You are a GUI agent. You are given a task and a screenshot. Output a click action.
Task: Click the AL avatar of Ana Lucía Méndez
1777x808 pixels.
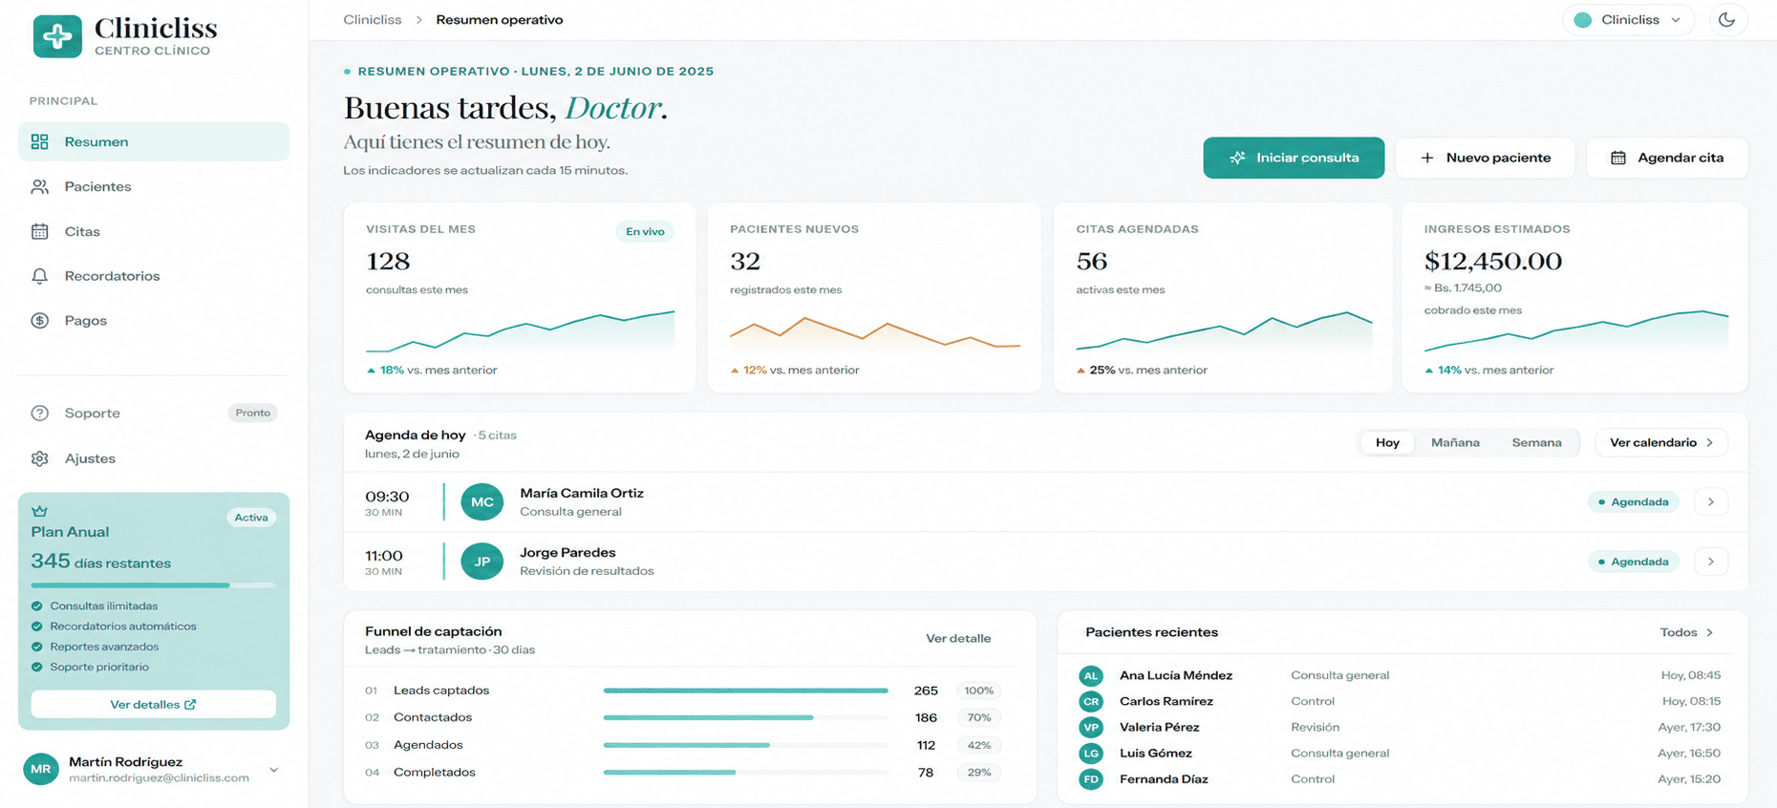click(x=1090, y=675)
